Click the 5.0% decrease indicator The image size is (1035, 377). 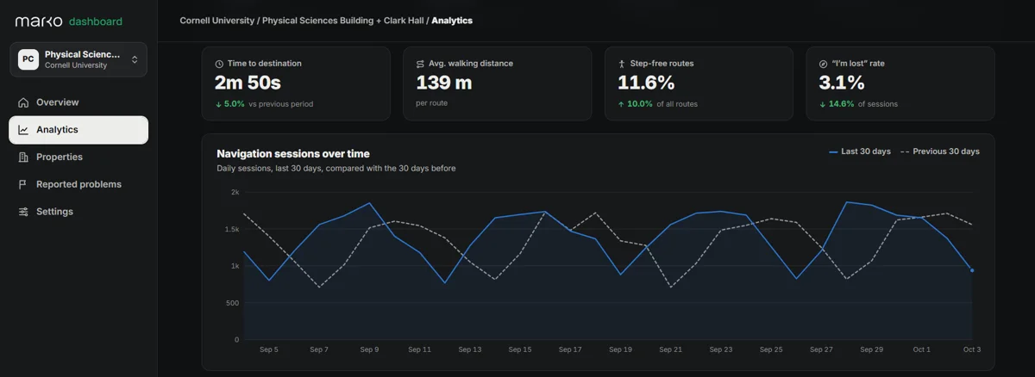click(x=230, y=104)
